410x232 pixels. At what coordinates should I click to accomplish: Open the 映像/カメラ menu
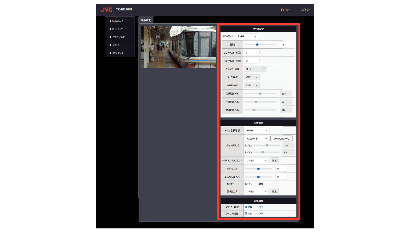tap(120, 21)
